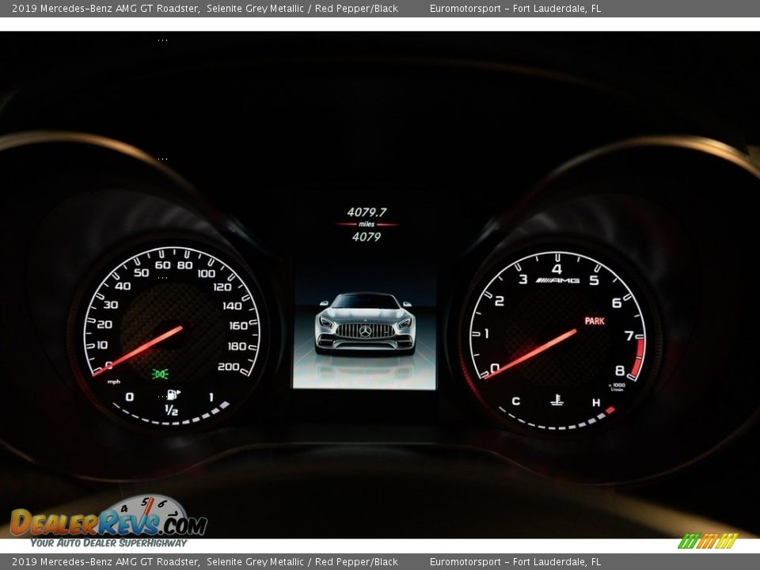Click the 1 label on the fuel gauge

211,397
